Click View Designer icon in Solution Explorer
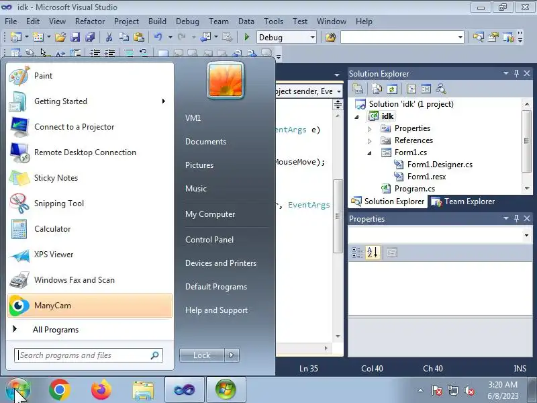Screen dimensions: 537x403 click(x=426, y=89)
